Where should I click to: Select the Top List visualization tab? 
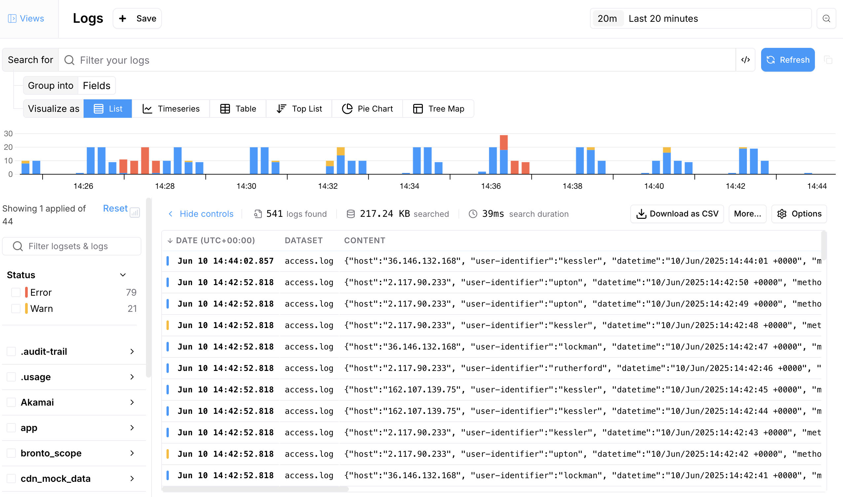[299, 109]
